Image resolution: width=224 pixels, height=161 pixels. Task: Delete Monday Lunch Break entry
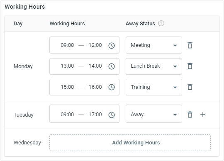coord(190,66)
